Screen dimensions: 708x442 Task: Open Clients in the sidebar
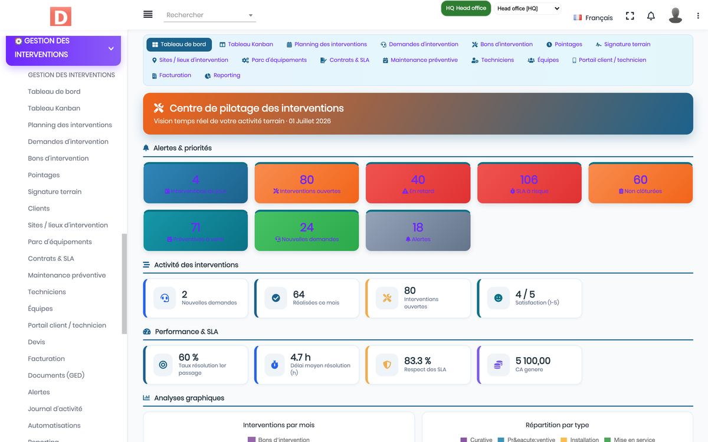click(39, 209)
